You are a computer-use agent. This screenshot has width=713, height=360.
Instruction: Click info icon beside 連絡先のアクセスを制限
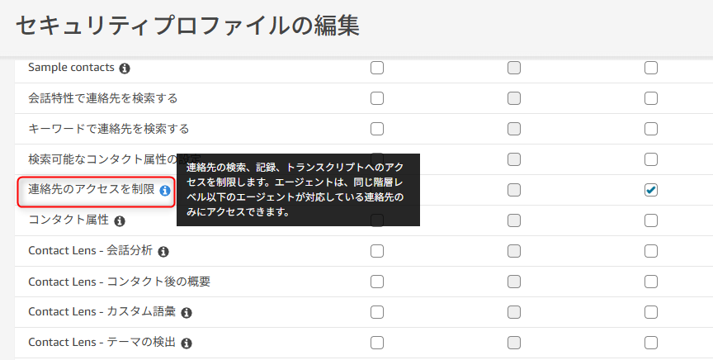click(x=165, y=190)
